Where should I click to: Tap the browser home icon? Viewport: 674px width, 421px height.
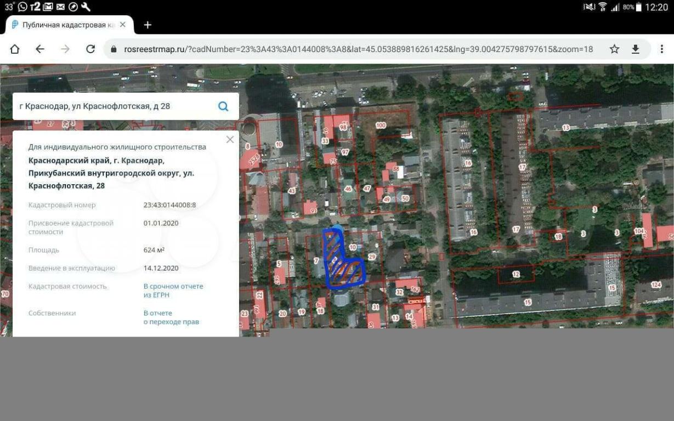(15, 49)
